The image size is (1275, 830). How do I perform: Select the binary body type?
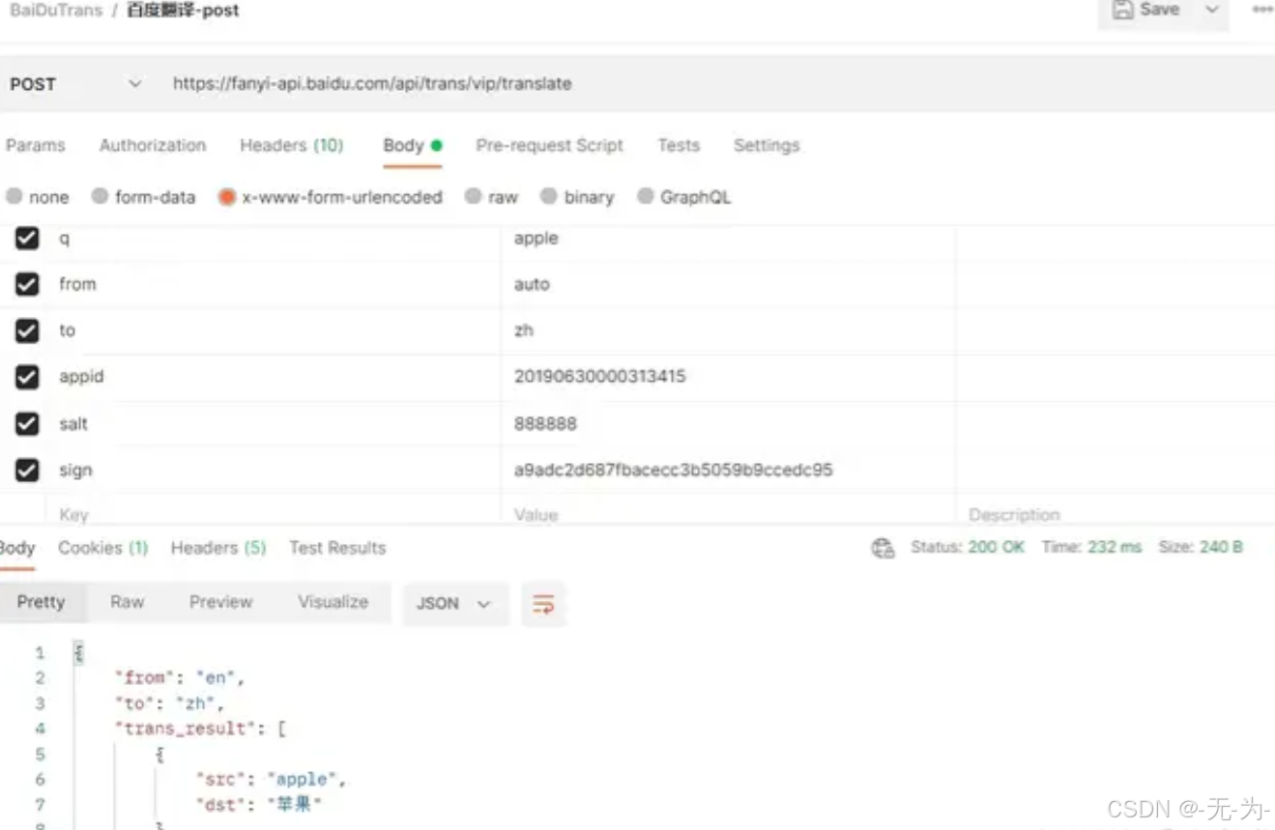click(x=577, y=197)
